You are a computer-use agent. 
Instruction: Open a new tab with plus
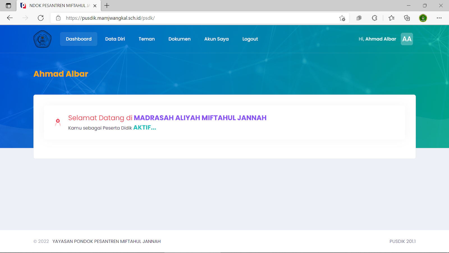(107, 6)
